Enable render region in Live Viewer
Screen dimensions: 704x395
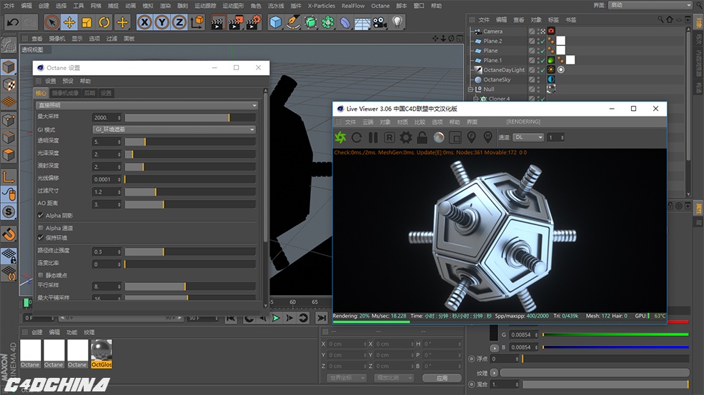pyautogui.click(x=455, y=137)
